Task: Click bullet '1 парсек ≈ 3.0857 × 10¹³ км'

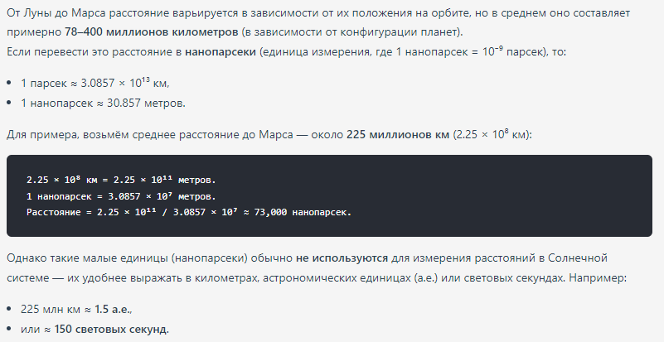Action: coord(95,83)
